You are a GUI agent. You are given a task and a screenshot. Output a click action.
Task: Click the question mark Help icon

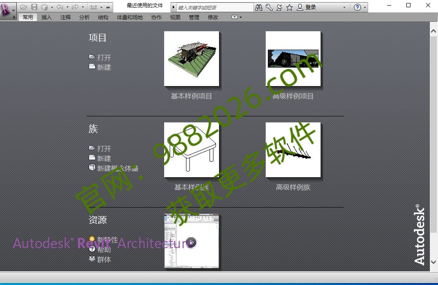tap(357, 8)
